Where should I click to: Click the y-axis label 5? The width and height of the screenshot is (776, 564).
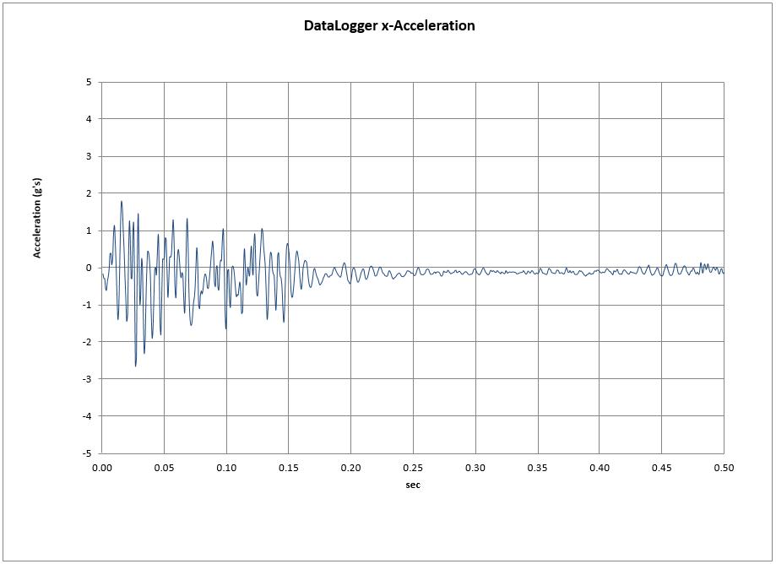tap(89, 82)
